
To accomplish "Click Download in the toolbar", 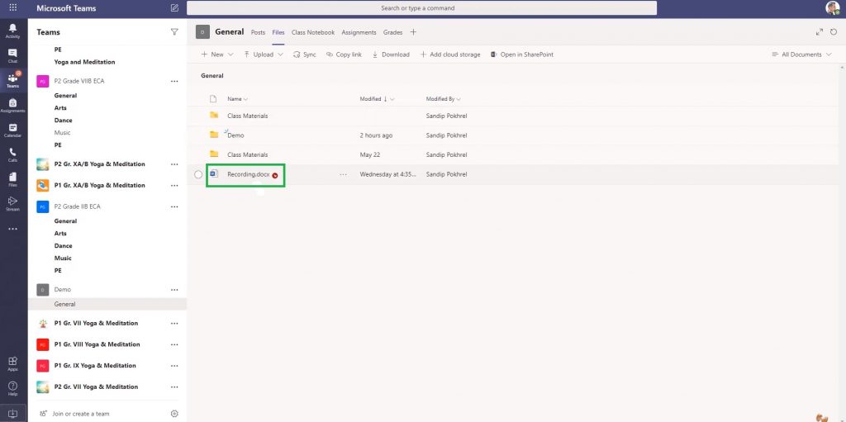I will [391, 55].
